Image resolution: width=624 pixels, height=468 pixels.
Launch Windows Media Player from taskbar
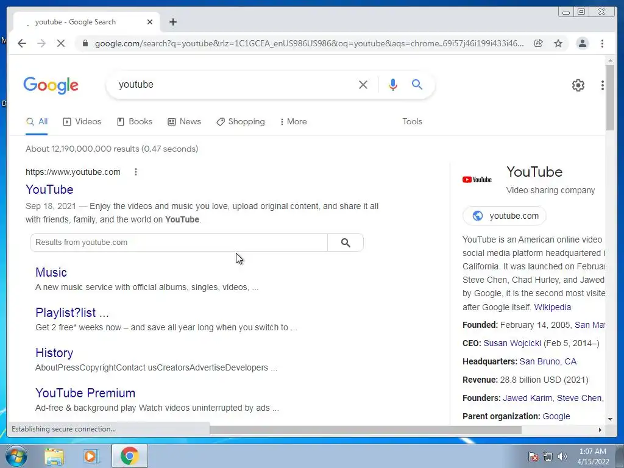pos(91,456)
